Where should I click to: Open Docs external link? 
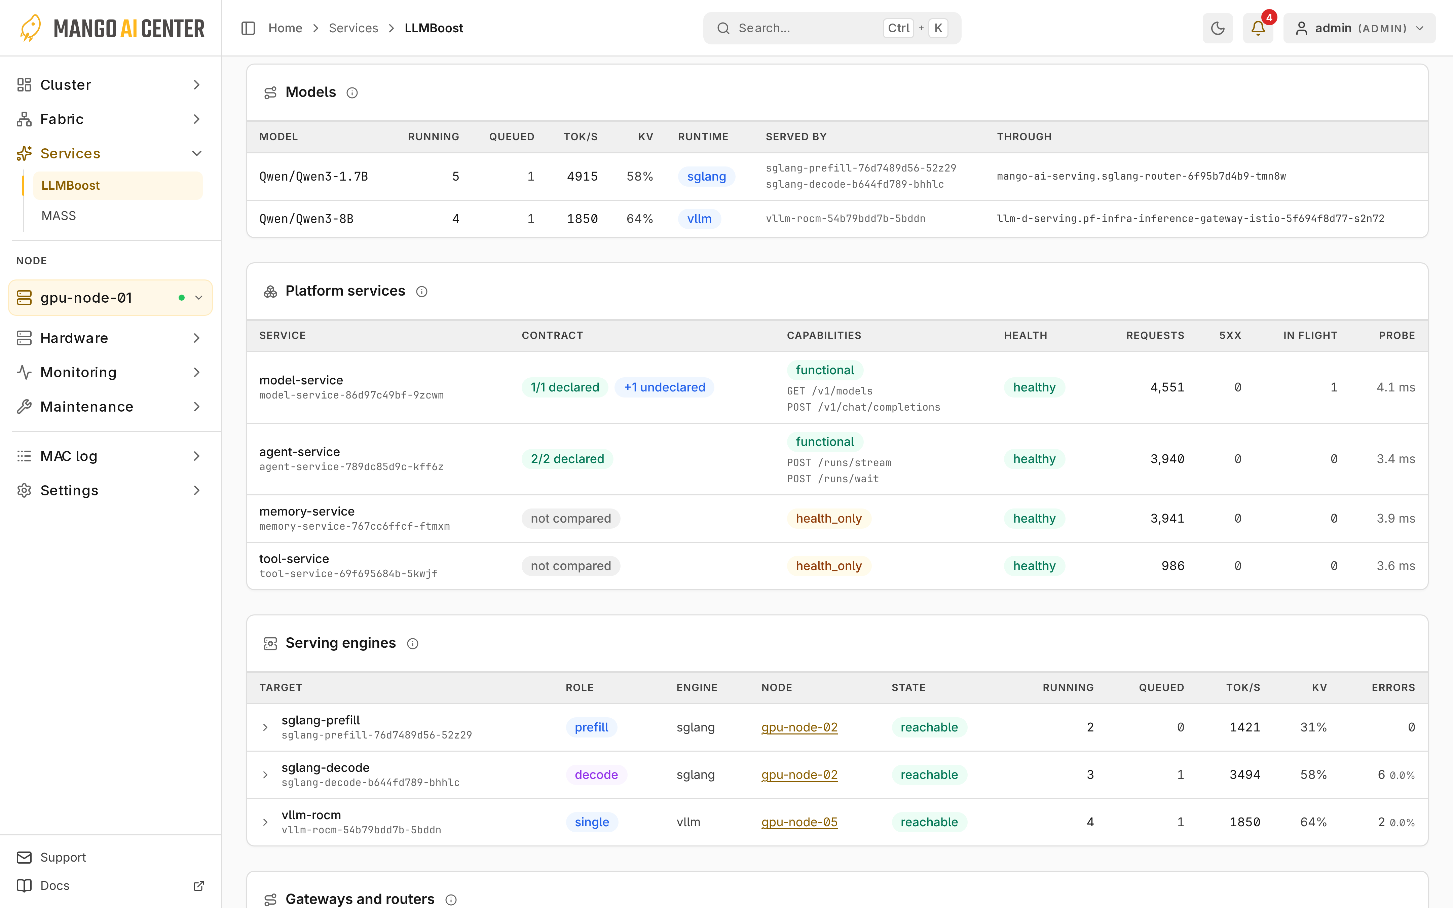(x=110, y=885)
